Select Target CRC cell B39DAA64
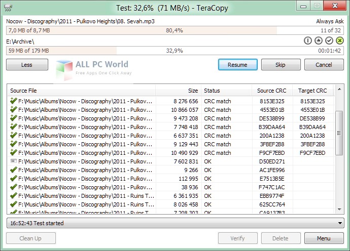 click(312, 127)
